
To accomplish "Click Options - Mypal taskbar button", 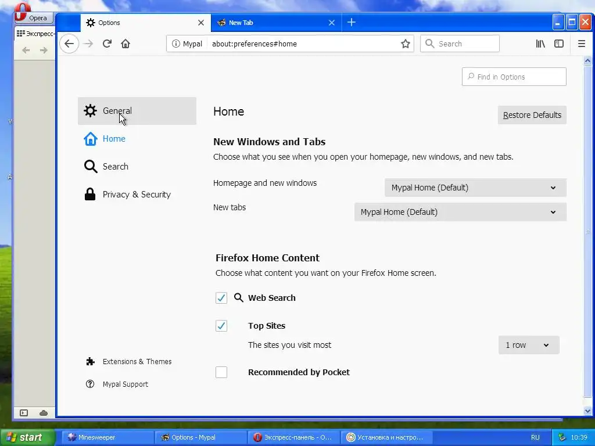I will [201, 437].
